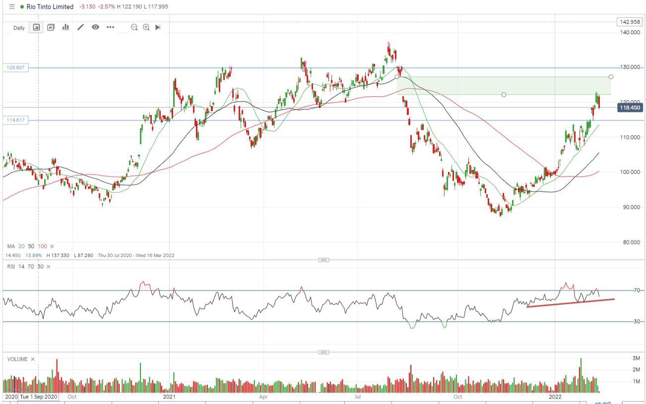
Task: Click the -2.57% change value in header
Action: [106, 7]
